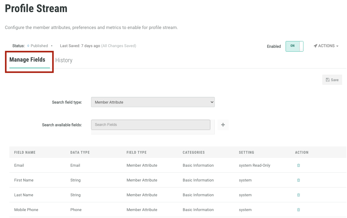The image size is (347, 218).
Task: Click the floppy disk Save icon
Action: pyautogui.click(x=328, y=80)
